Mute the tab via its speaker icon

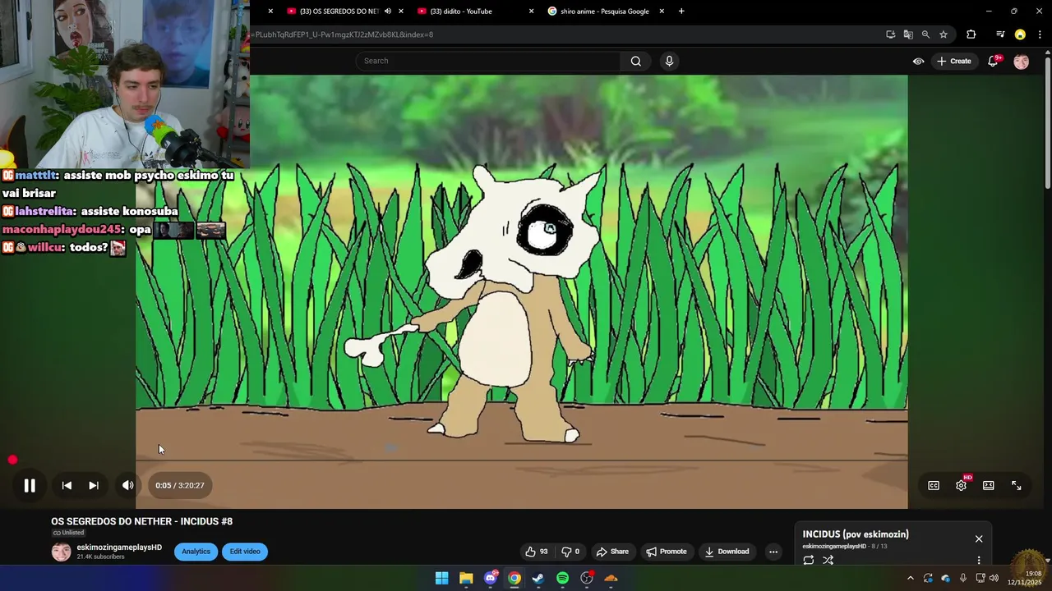coord(387,11)
